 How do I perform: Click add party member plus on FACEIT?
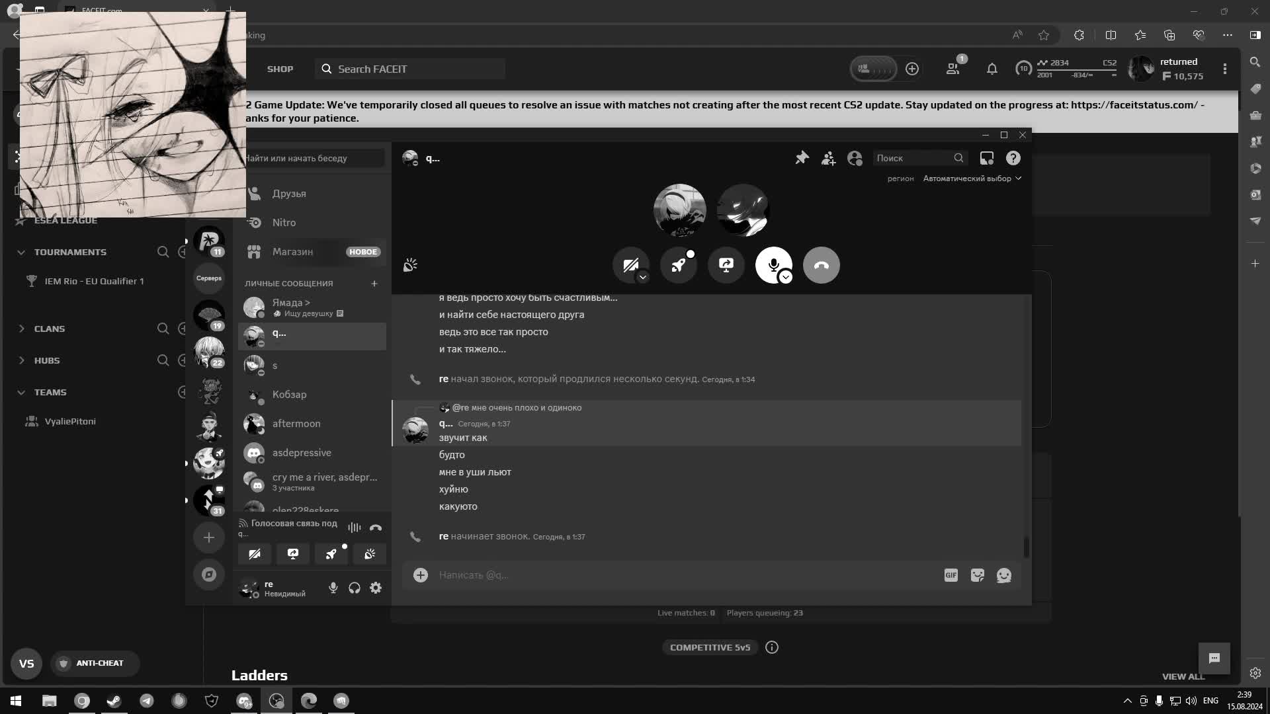pos(912,69)
